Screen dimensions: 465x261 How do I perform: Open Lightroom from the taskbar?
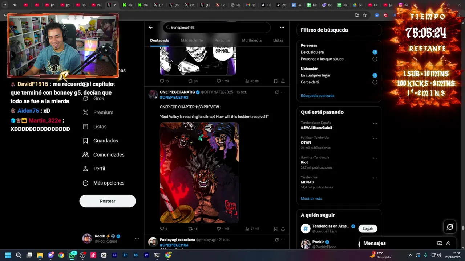point(125,255)
